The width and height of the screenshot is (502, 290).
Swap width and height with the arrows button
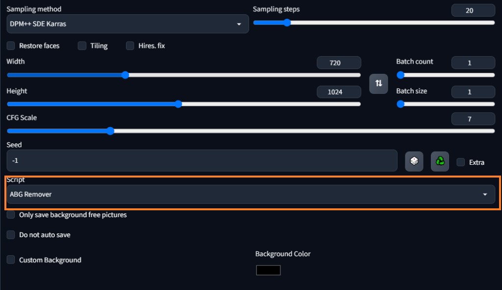tap(378, 84)
